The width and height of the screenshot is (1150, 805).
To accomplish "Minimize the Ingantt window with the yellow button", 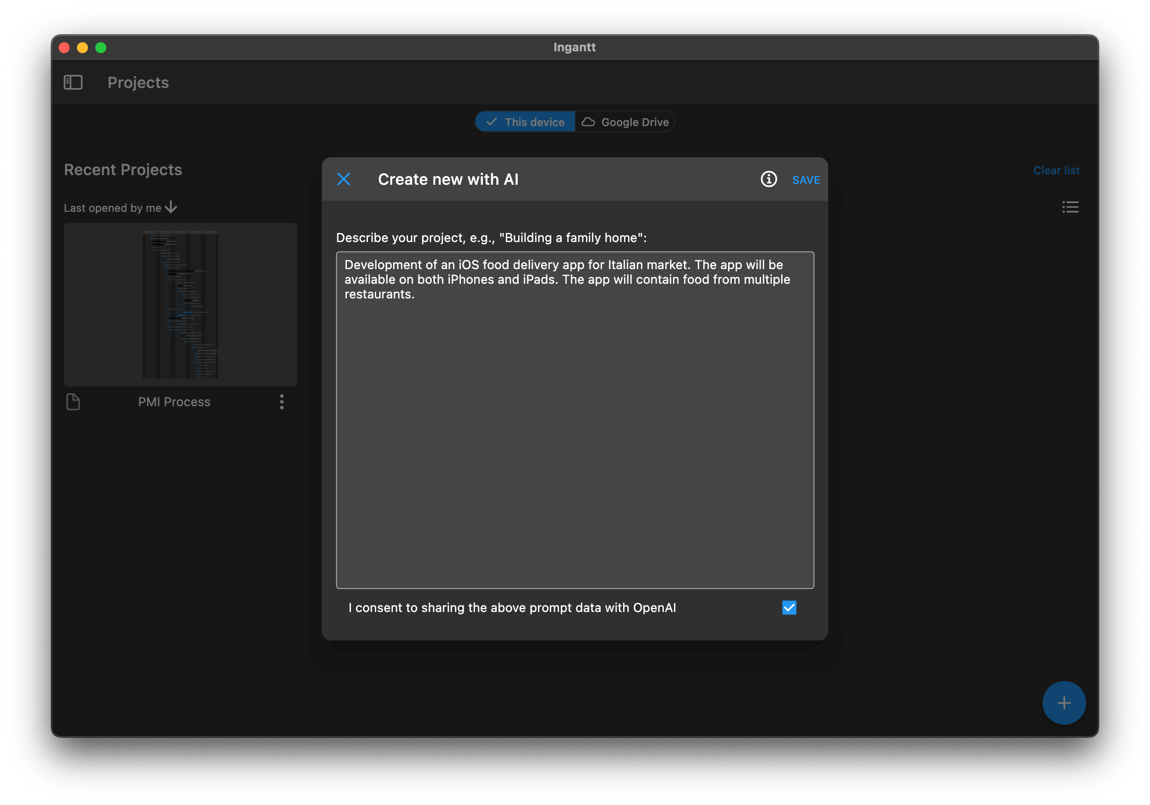I will click(82, 48).
